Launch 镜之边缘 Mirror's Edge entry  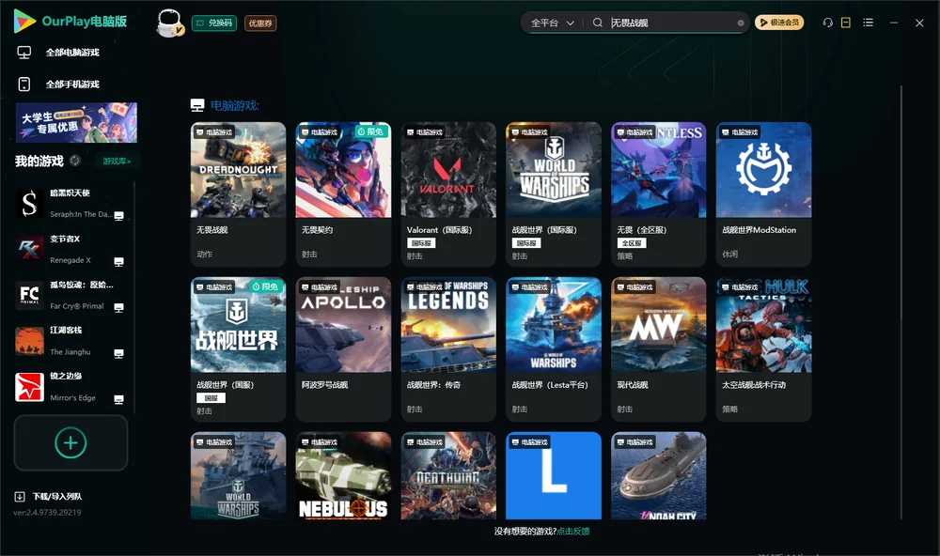[70, 387]
